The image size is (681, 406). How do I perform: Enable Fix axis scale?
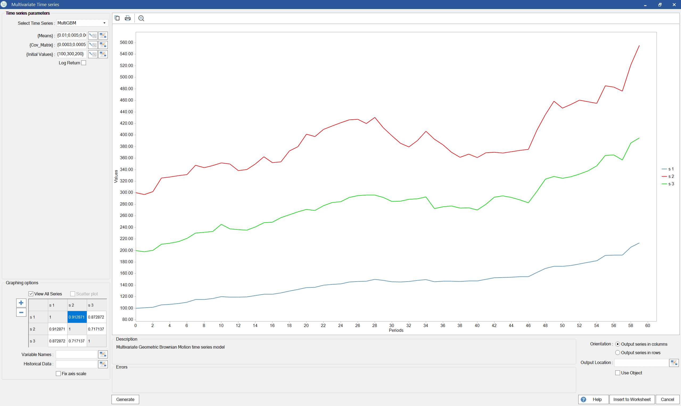(x=58, y=374)
